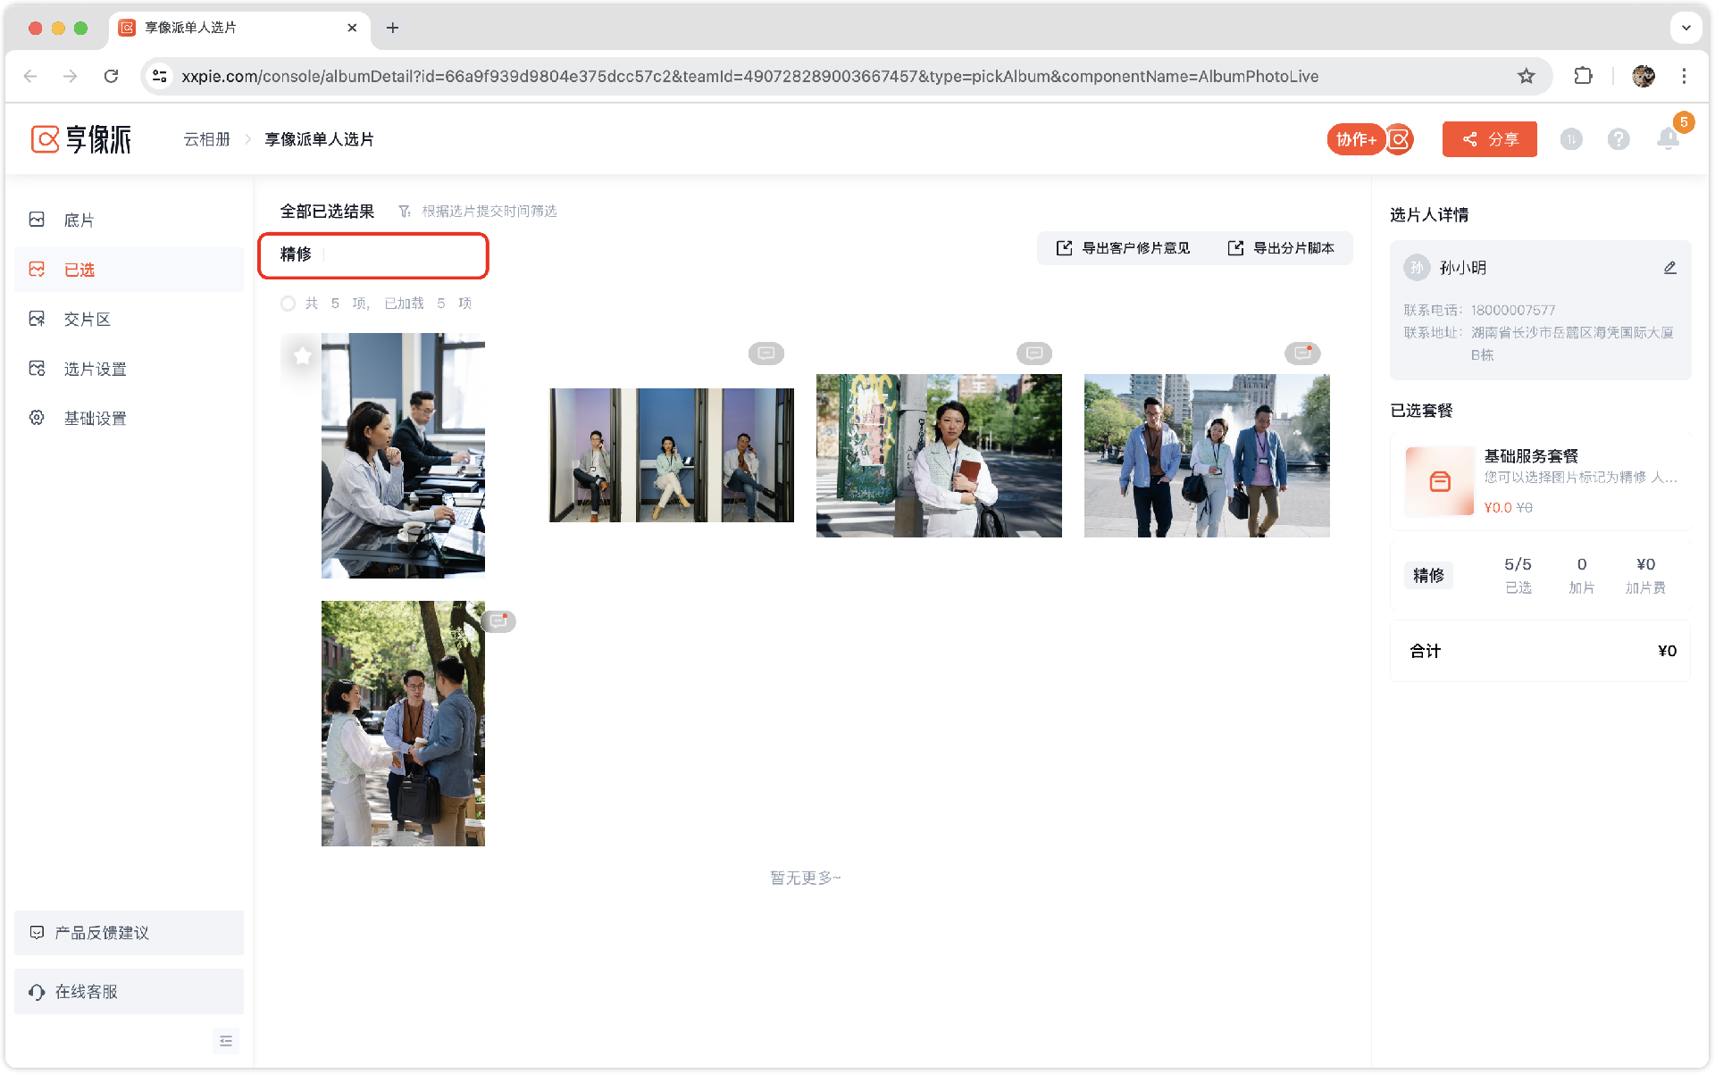Click the star icon on first photo

coord(302,355)
